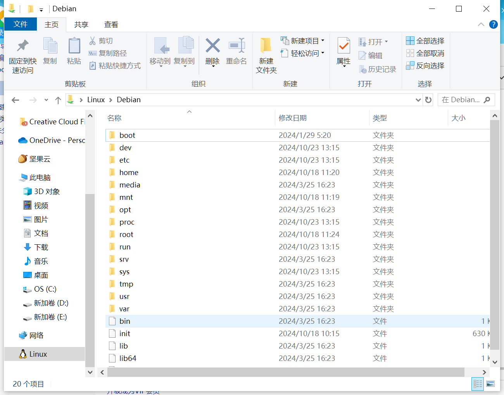Viewport: 504px width, 395px height.
Task: Sort by the 类型 type column
Action: coord(408,118)
